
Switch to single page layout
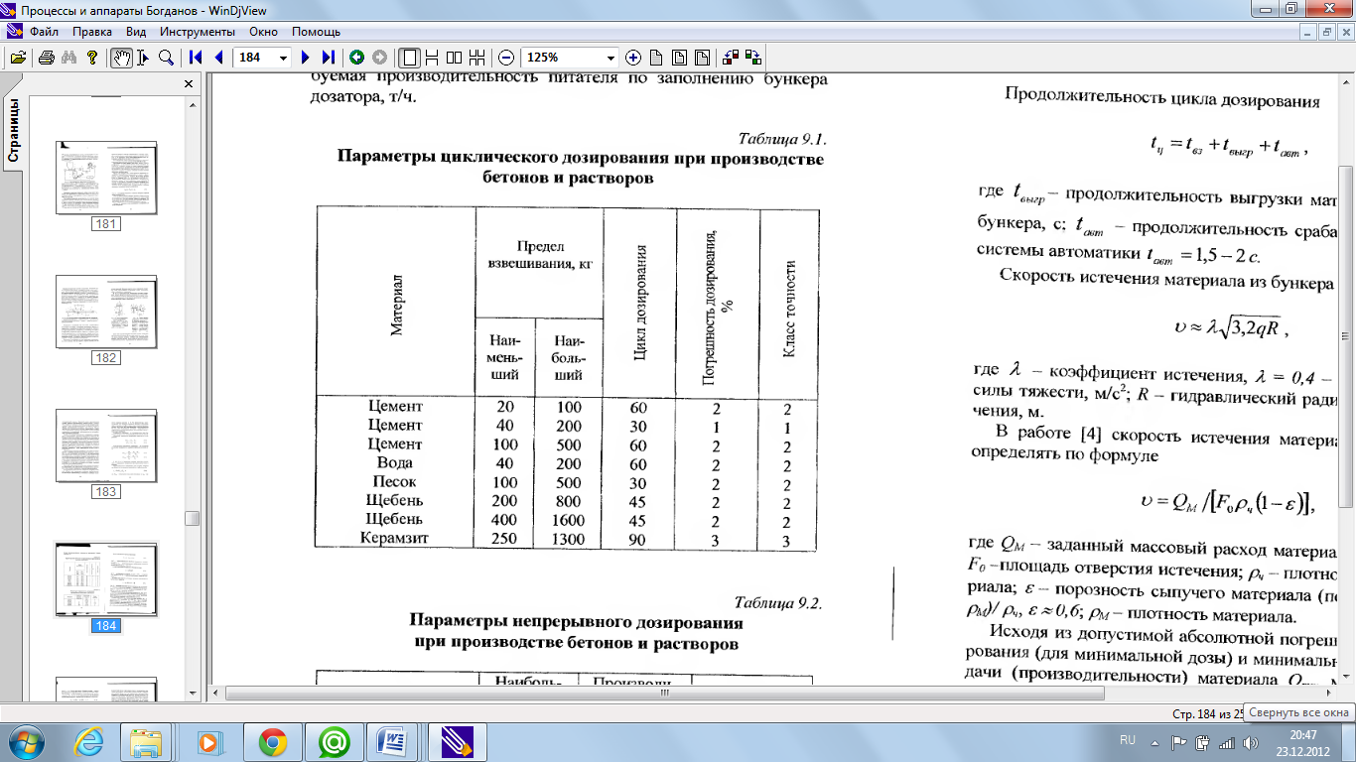point(408,58)
